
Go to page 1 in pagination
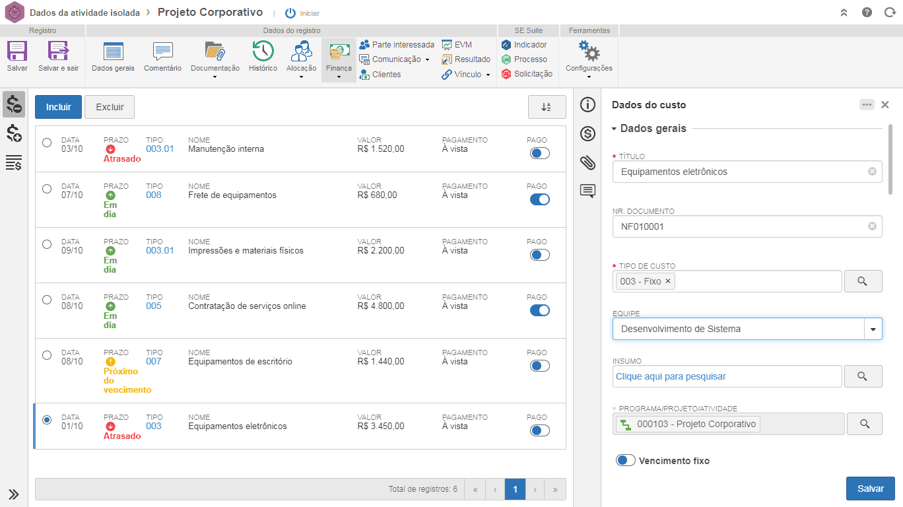click(515, 489)
